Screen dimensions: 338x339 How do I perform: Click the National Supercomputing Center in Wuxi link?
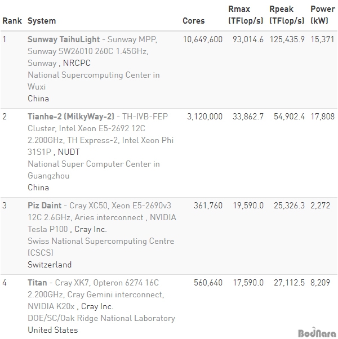[94, 81]
